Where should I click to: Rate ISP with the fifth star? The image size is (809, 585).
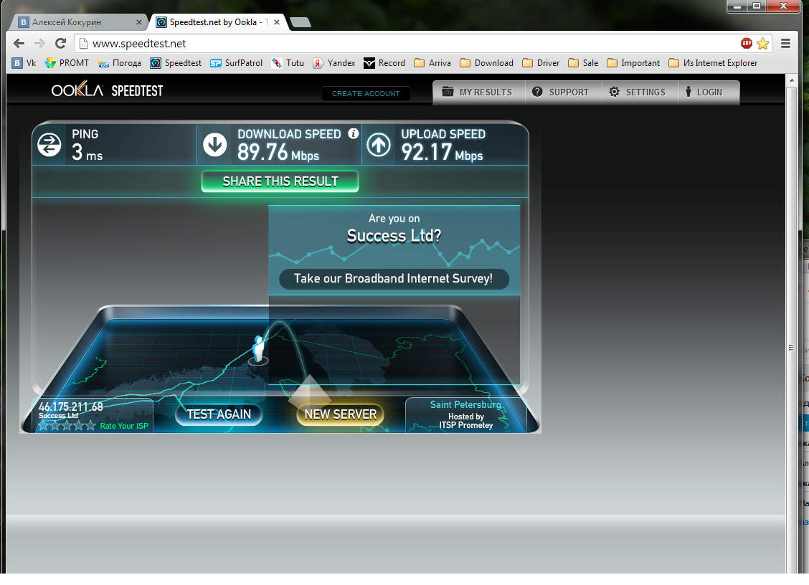(91, 426)
